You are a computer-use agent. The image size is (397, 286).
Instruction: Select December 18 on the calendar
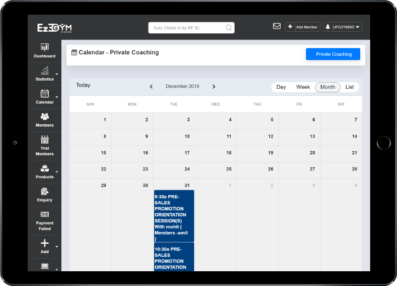click(229, 153)
